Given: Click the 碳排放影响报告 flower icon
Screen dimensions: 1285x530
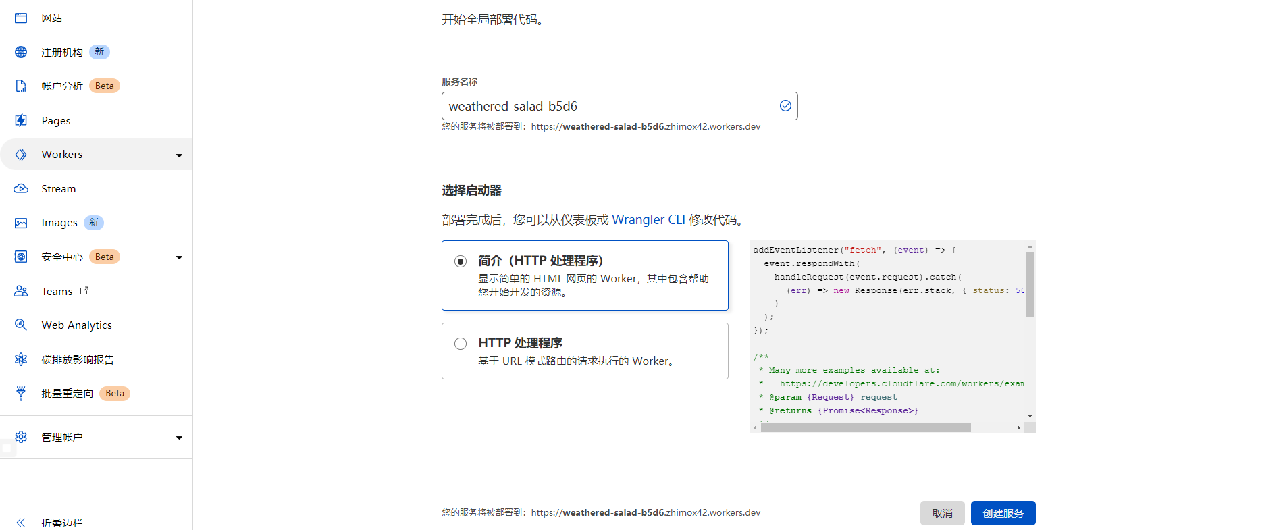Looking at the screenshot, I should pyautogui.click(x=21, y=359).
